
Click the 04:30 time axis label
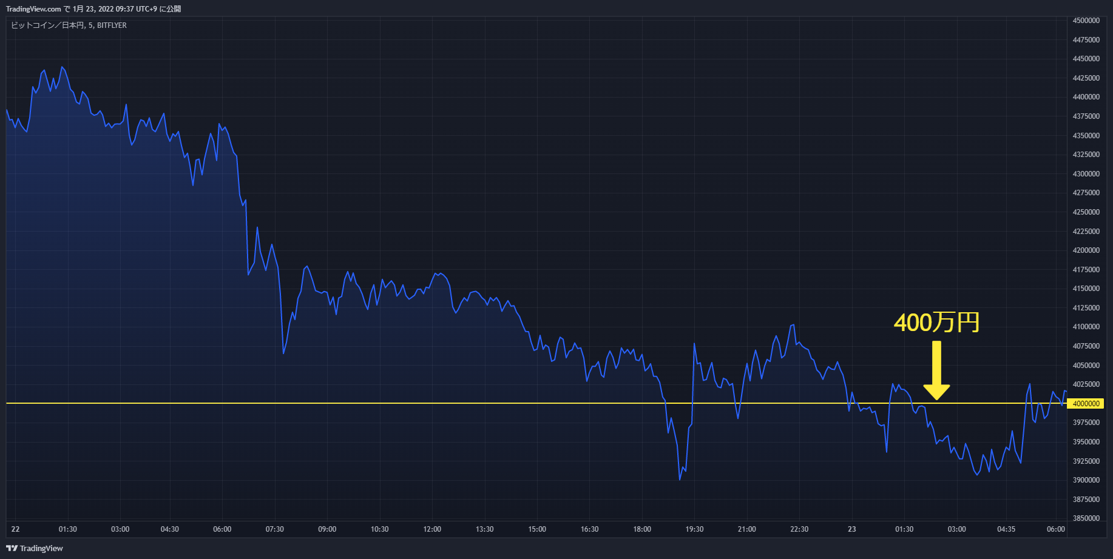point(170,529)
